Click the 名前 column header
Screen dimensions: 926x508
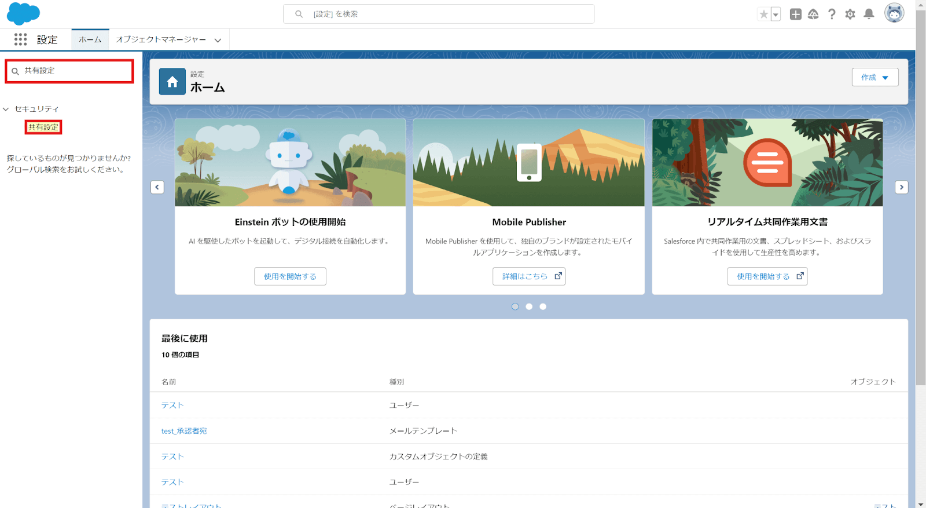[169, 382]
